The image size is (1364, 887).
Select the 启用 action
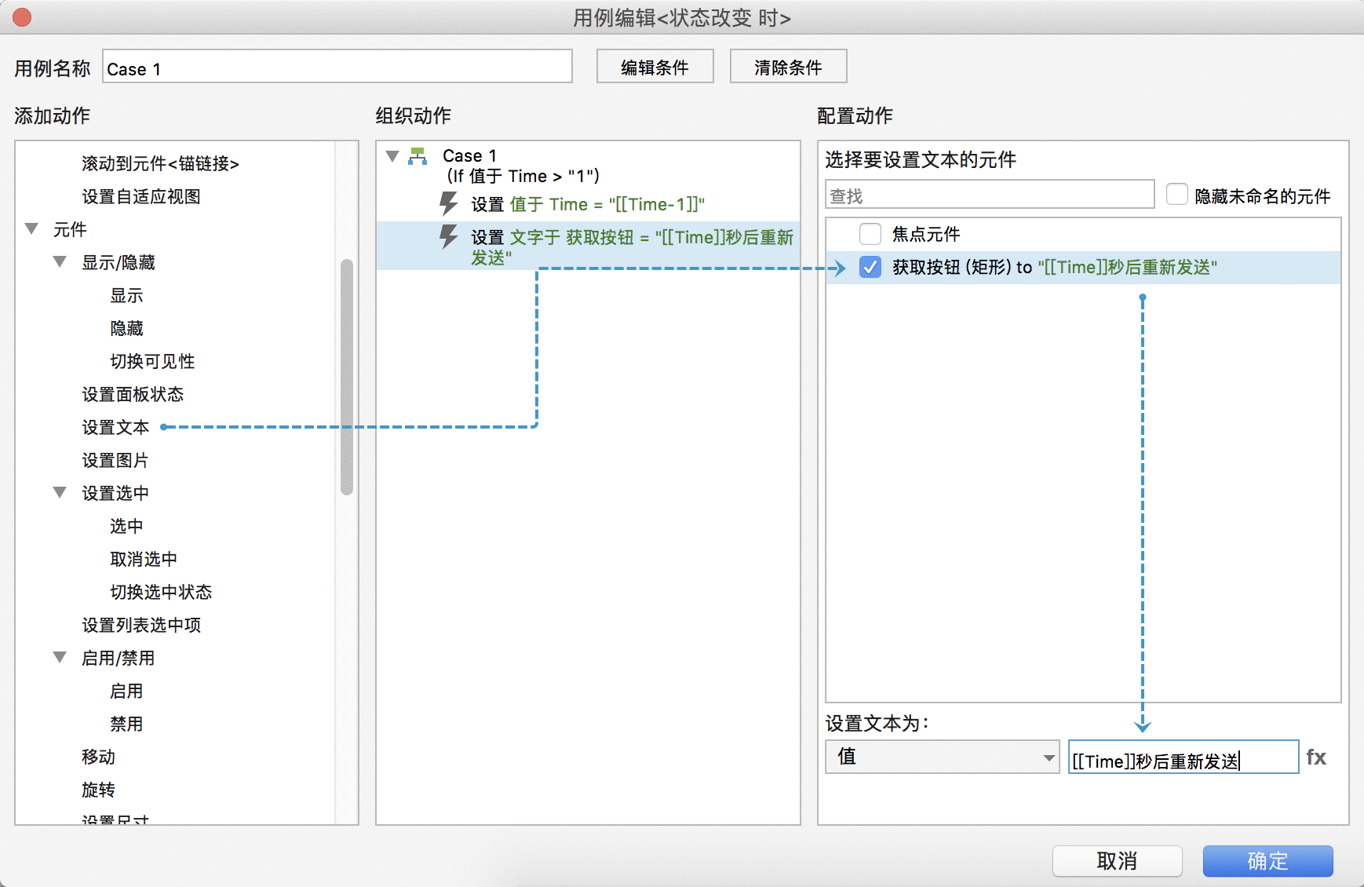pyautogui.click(x=126, y=691)
